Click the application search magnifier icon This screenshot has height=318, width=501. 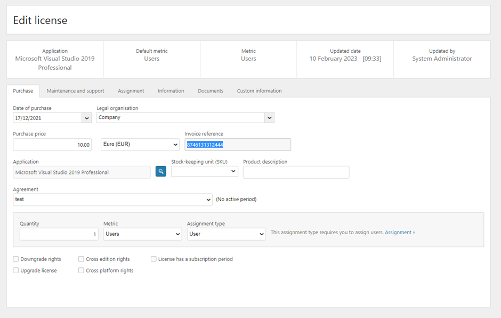(161, 171)
